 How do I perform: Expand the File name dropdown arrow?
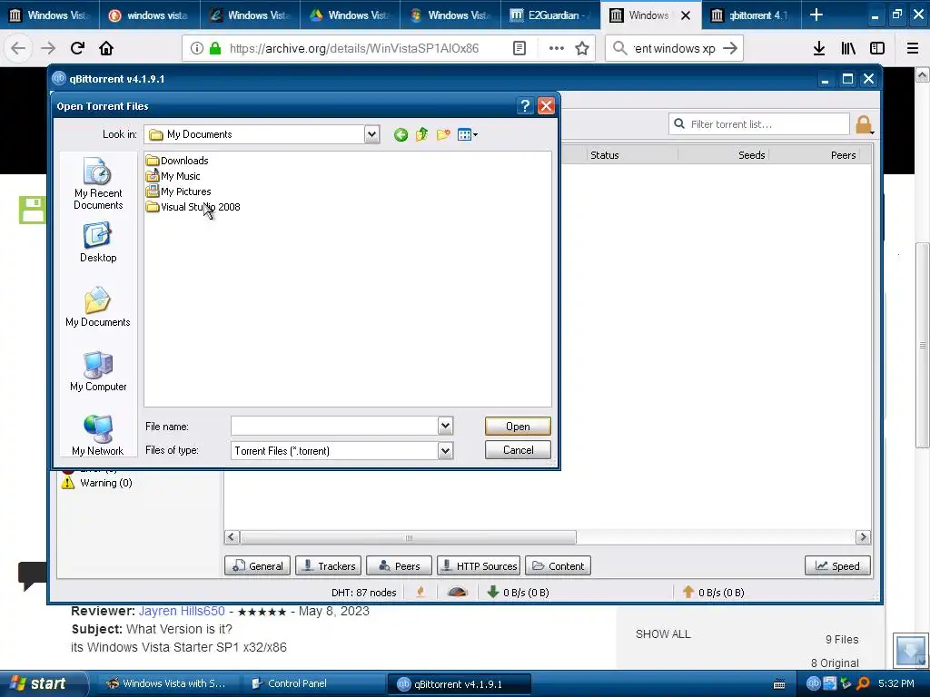point(445,426)
